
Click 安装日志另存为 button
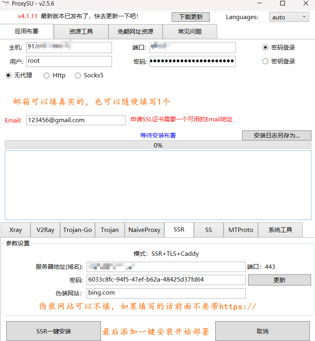tap(277, 136)
